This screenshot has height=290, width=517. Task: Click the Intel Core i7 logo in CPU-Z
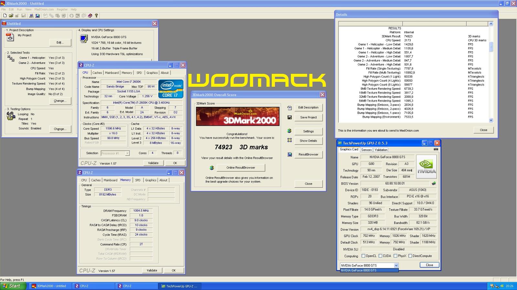click(171, 89)
